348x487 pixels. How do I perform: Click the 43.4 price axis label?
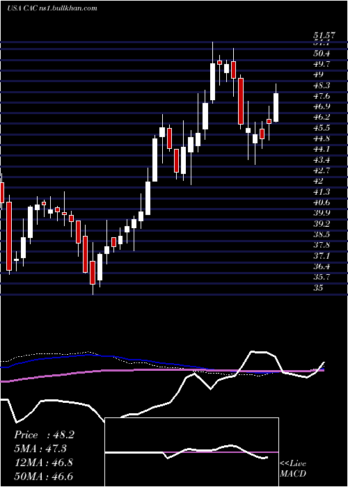pos(322,160)
